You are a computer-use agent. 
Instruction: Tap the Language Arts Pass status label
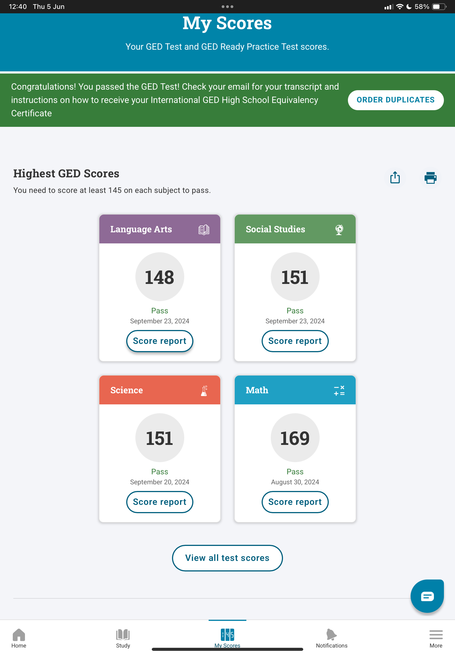[x=160, y=311]
